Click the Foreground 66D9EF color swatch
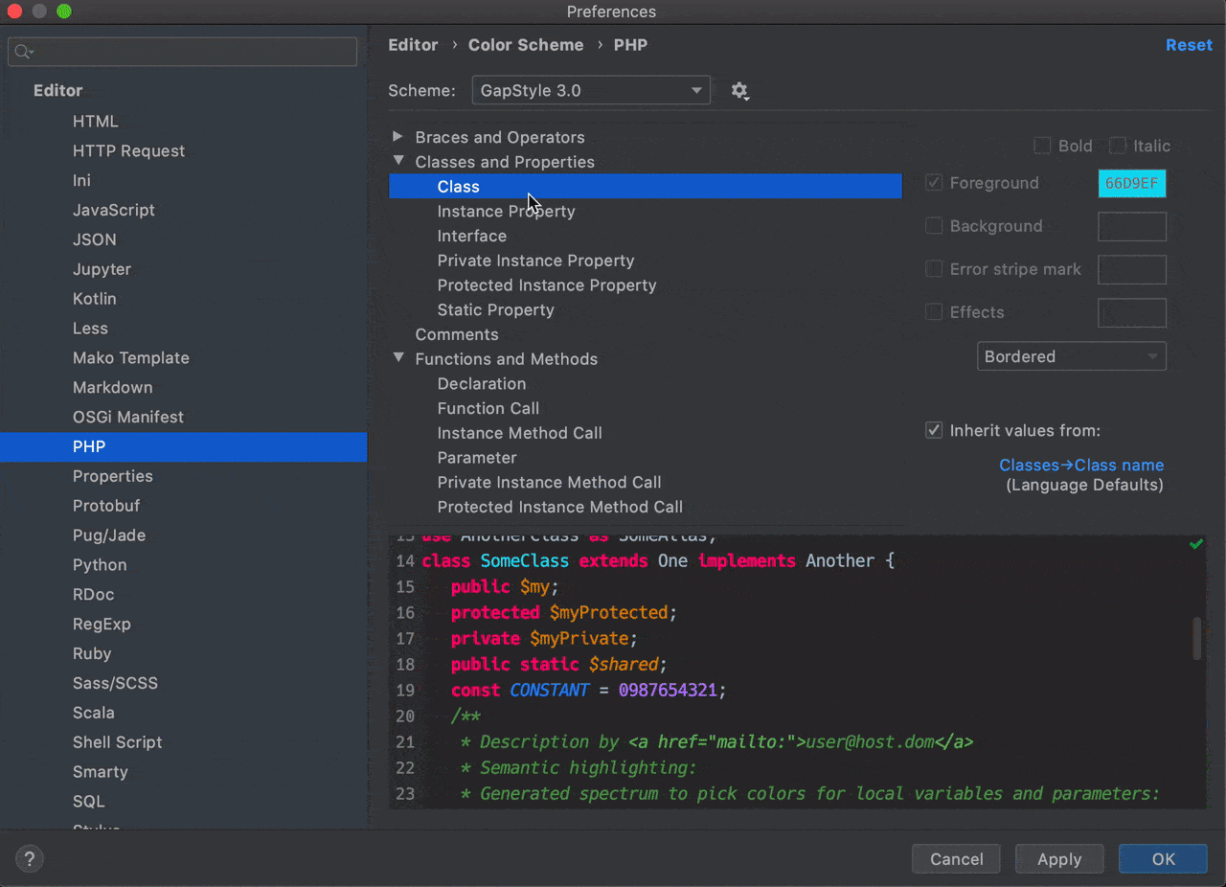The width and height of the screenshot is (1226, 887). pyautogui.click(x=1132, y=183)
